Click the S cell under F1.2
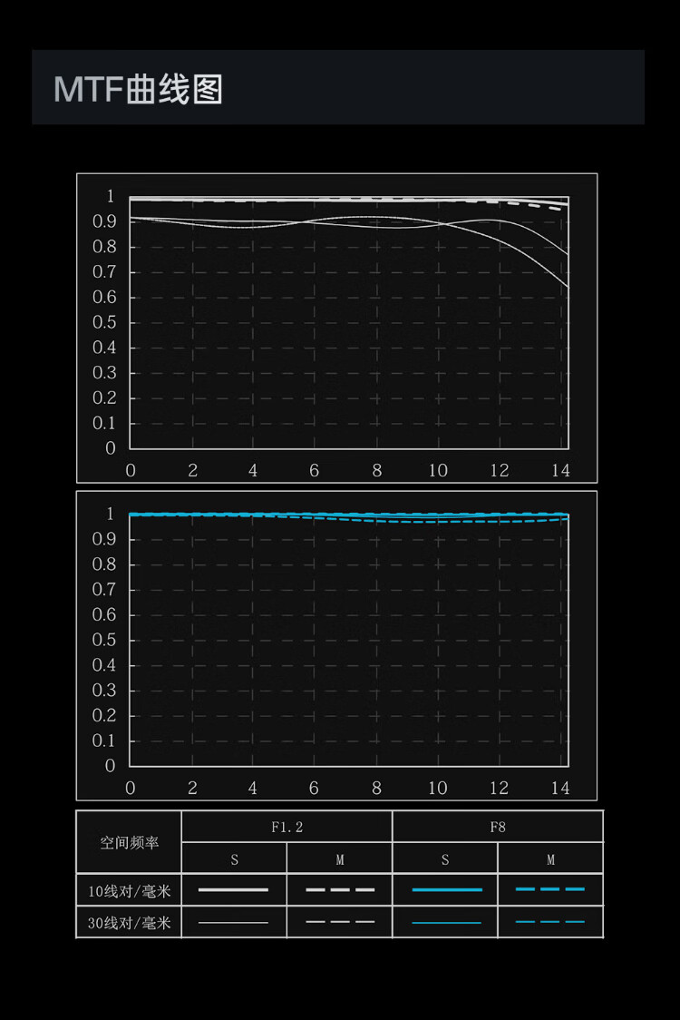Screen dimensions: 680x1020 coord(234,858)
